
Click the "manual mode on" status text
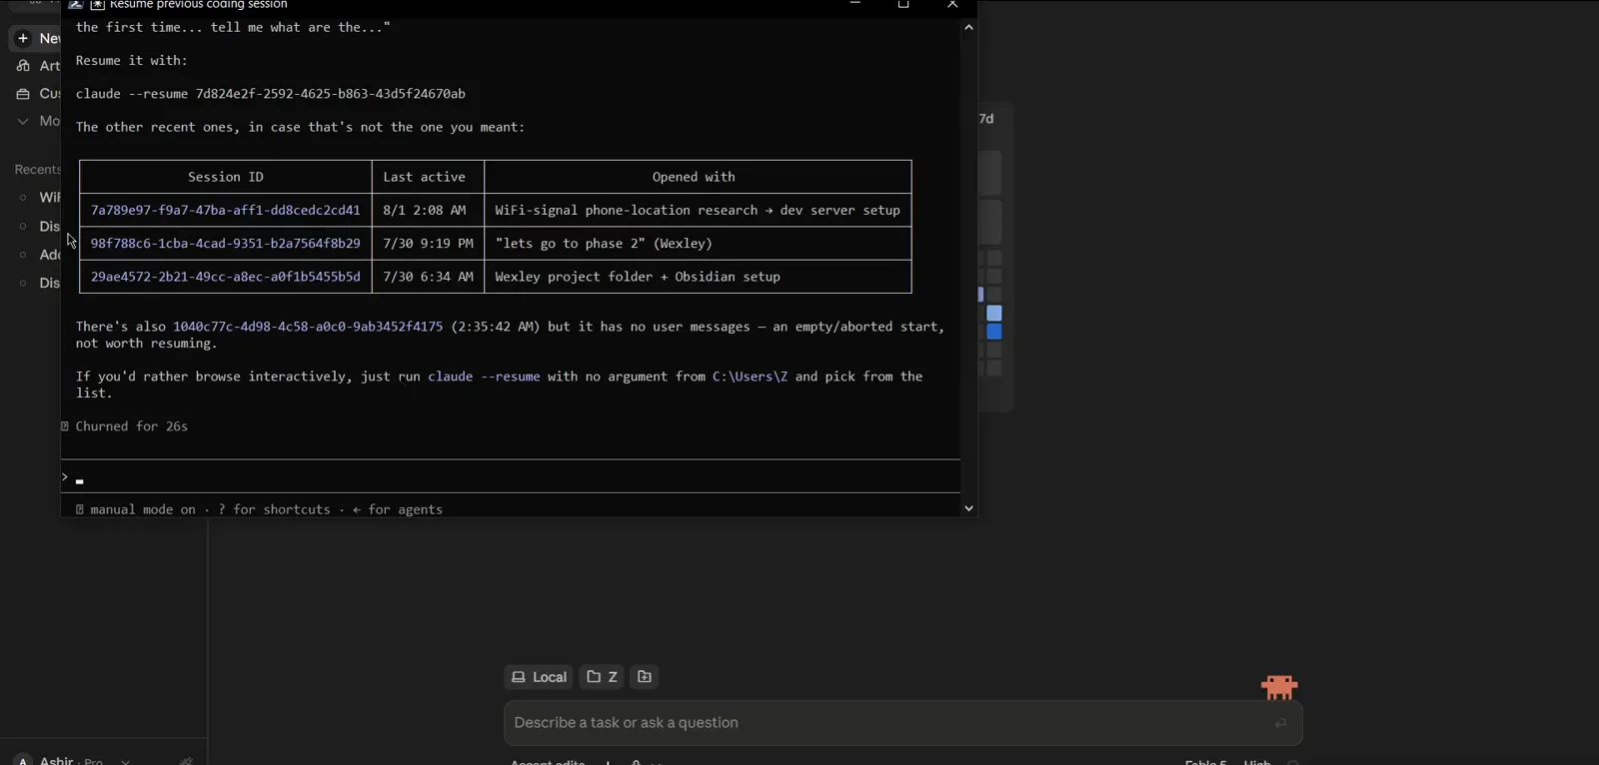tap(143, 509)
